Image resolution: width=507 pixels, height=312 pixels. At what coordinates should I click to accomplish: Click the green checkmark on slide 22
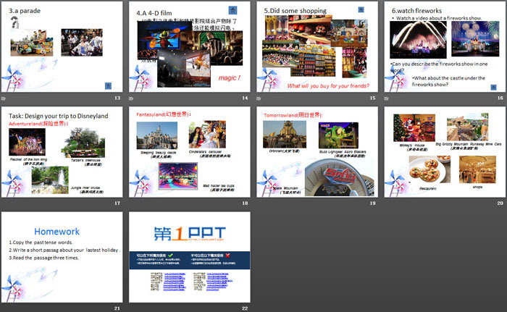(x=169, y=256)
